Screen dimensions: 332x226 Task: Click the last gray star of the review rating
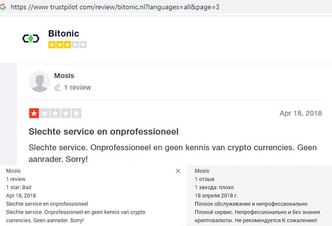point(76,113)
